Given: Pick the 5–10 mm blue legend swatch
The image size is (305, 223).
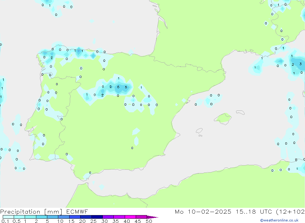Looking at the screenshot, I should pyautogui.click(x=52, y=217).
